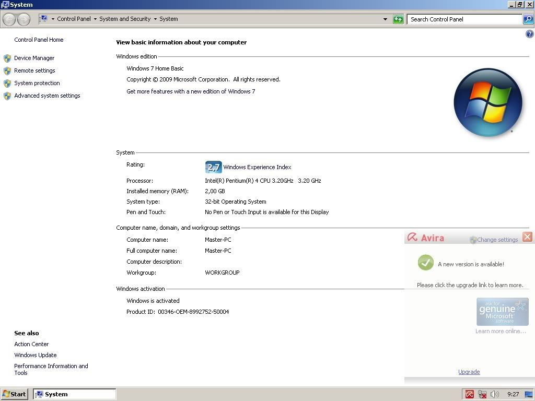Select System in the breadcrumb
Viewport: 535px width, 401px height.
tap(169, 19)
